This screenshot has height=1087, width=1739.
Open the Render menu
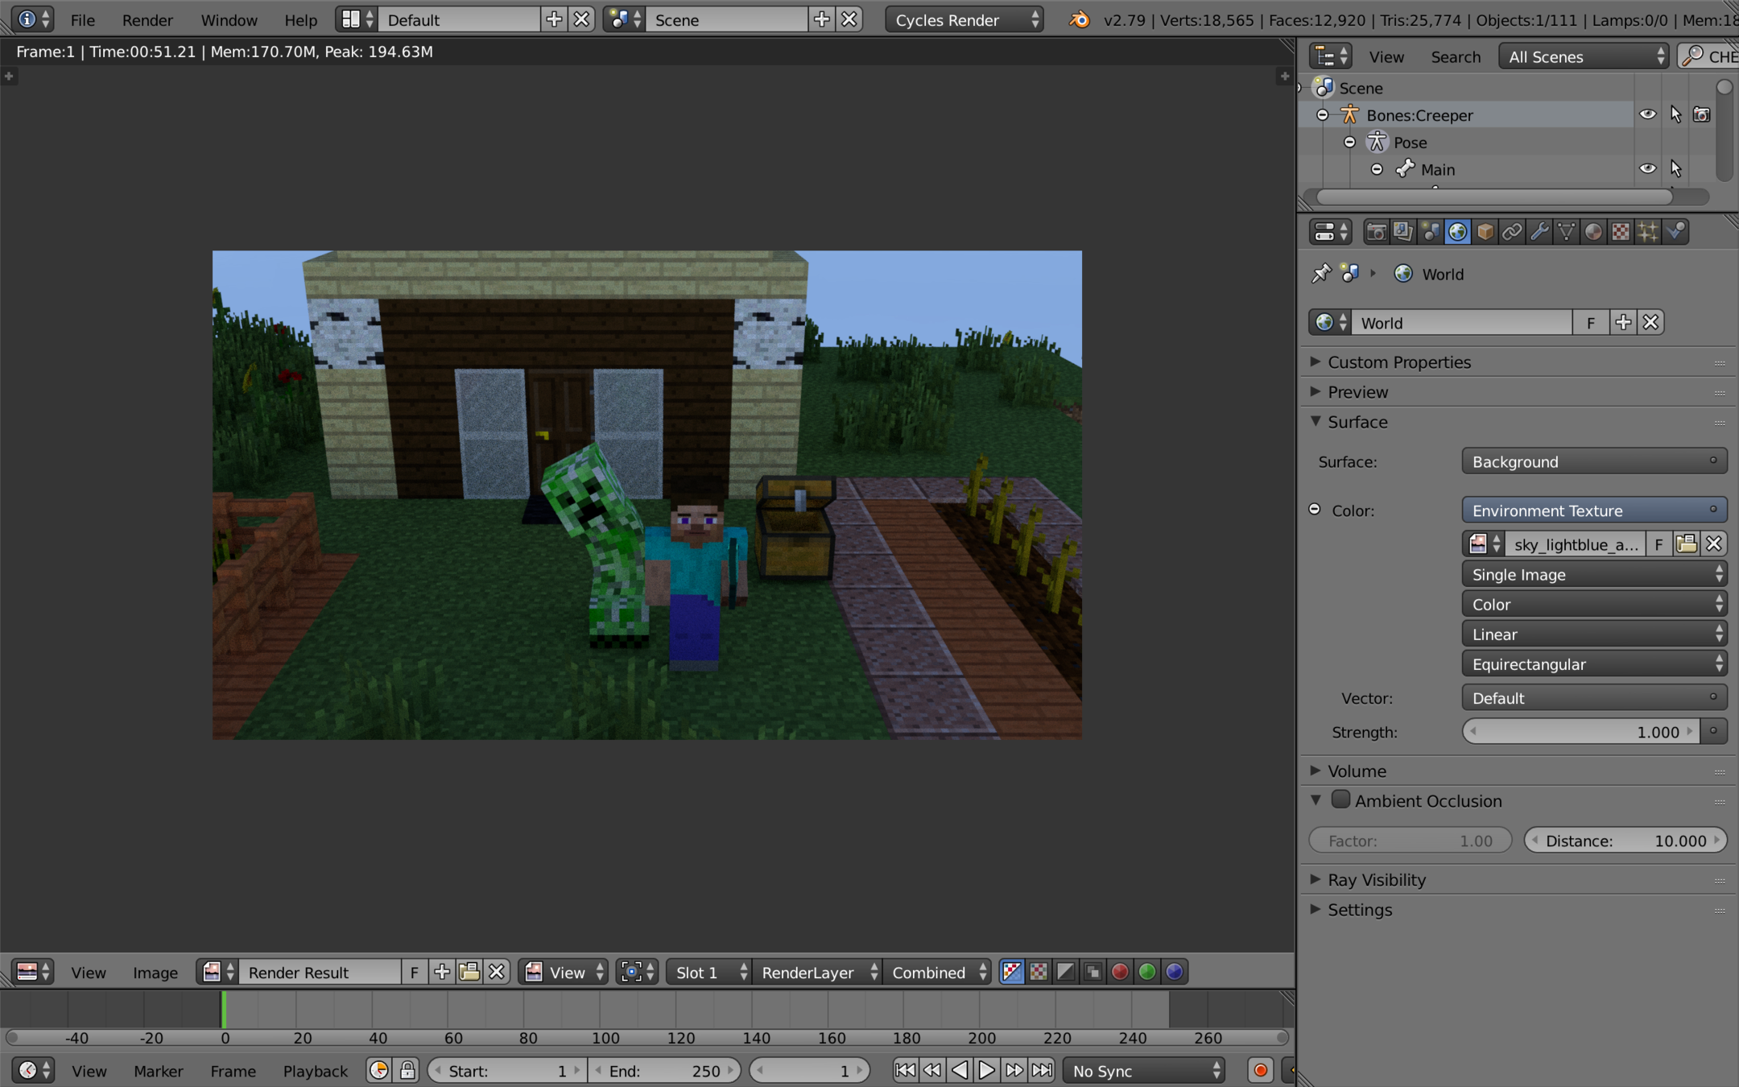click(x=147, y=19)
